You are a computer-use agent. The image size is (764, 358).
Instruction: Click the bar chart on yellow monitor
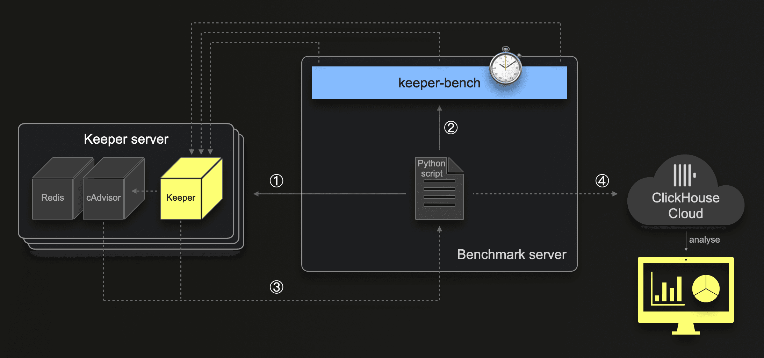(x=668, y=291)
